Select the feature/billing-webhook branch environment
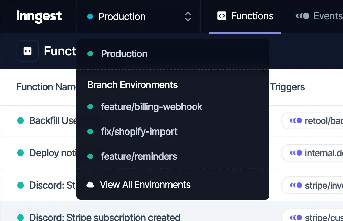The image size is (343, 221). click(x=173, y=107)
